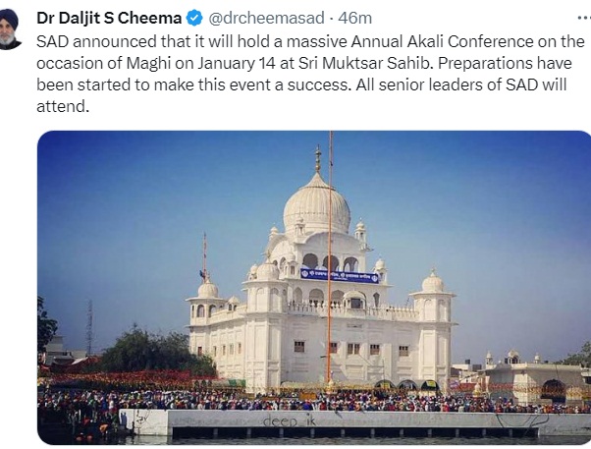Open the tweet's more options ellipsis
The height and width of the screenshot is (449, 591).
point(584,18)
